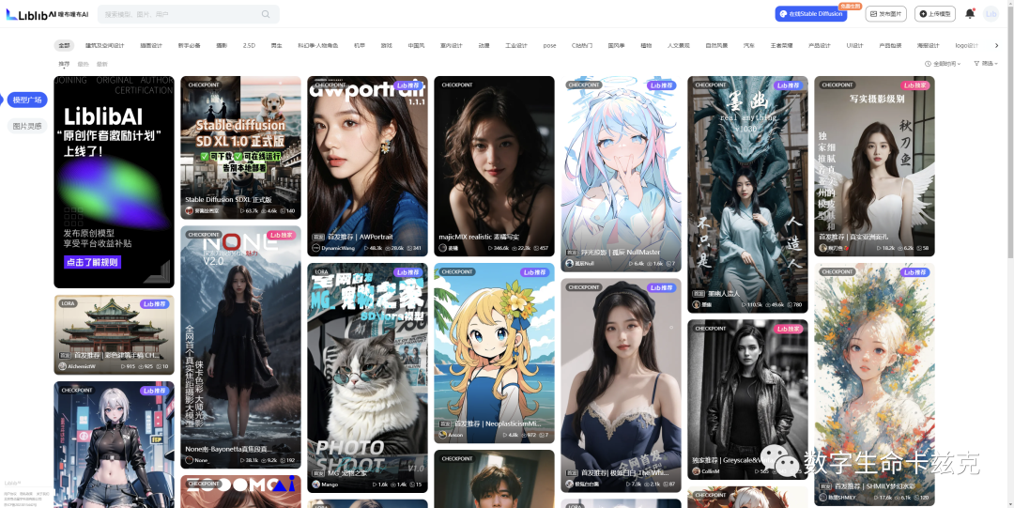Viewport: 1014px width, 508px height.
Task: Select the 全部 category tab
Action: point(64,45)
